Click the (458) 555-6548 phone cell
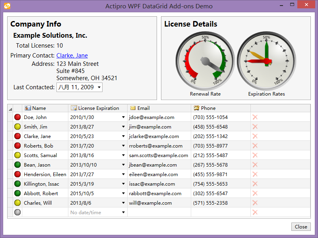Viewport: 318px width, 238px height. coord(221,127)
